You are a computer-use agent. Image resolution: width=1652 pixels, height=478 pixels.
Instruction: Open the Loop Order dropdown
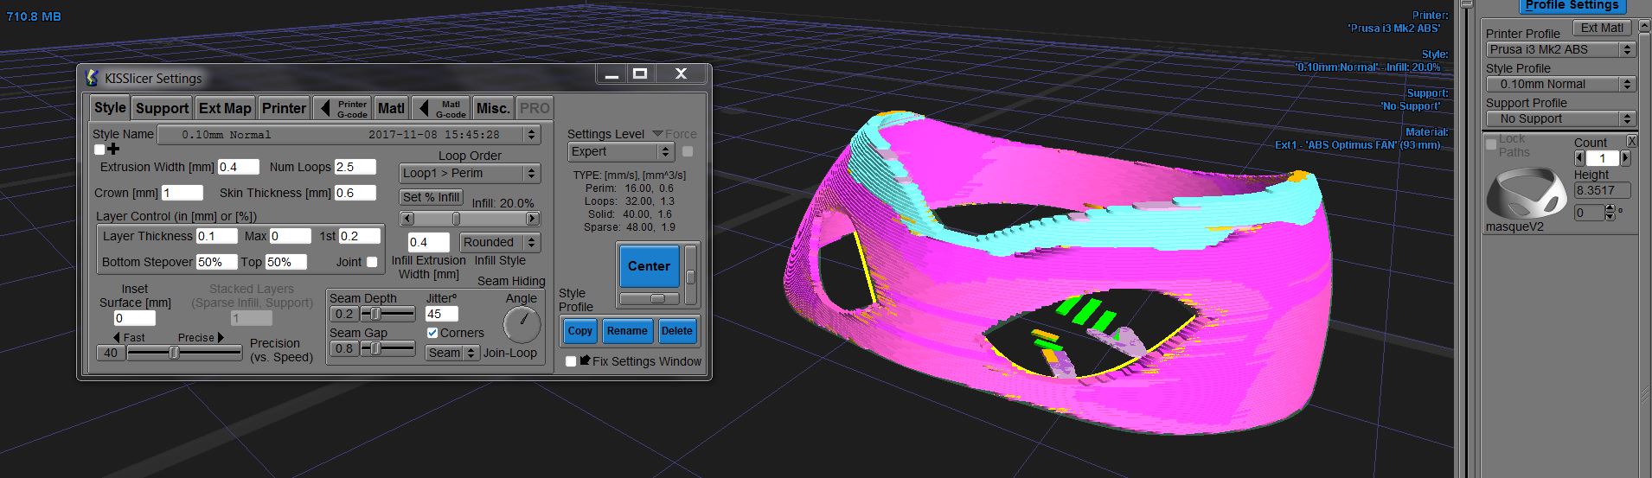[470, 174]
